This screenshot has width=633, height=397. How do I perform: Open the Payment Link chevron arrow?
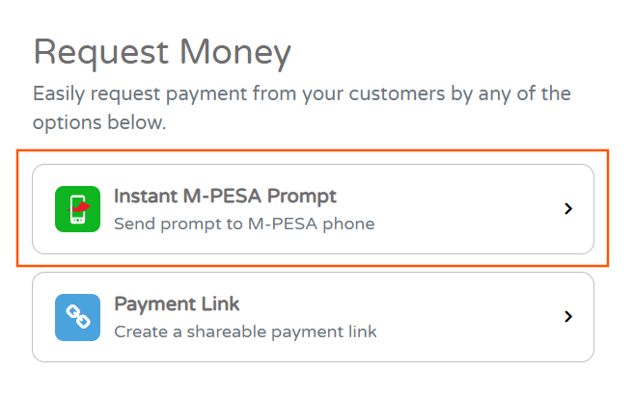(x=568, y=316)
